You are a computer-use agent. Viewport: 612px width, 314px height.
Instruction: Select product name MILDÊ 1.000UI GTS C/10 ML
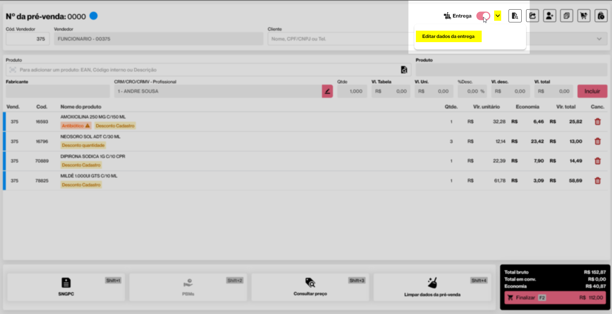[x=89, y=176]
